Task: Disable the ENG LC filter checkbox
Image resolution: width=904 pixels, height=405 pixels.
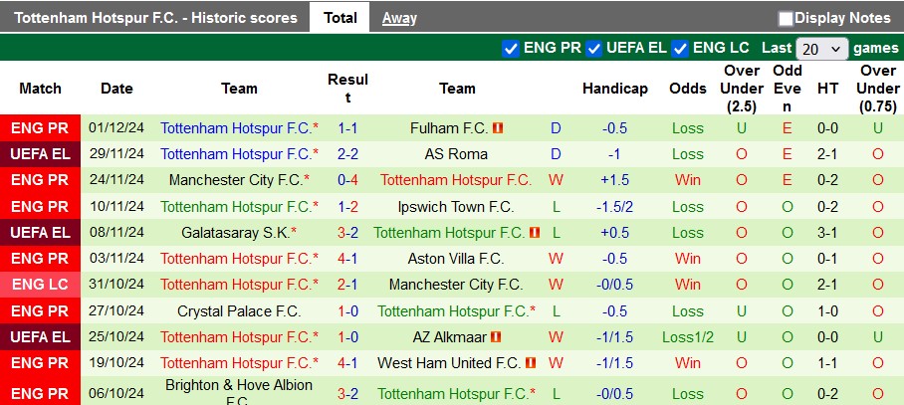Action: coord(681,48)
